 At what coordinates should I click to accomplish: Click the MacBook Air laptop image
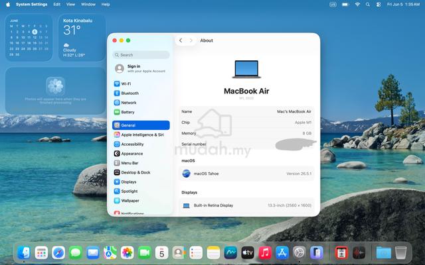pyautogui.click(x=246, y=69)
